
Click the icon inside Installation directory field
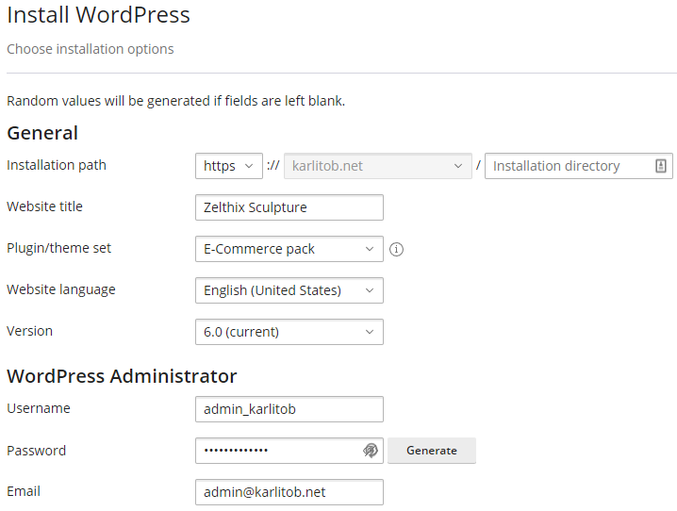[x=661, y=166]
